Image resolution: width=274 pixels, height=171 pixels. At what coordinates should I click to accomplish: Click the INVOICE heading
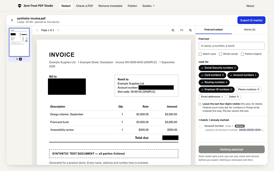tap(62, 55)
